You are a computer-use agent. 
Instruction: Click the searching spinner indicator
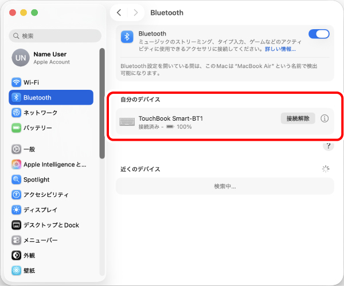[326, 169]
